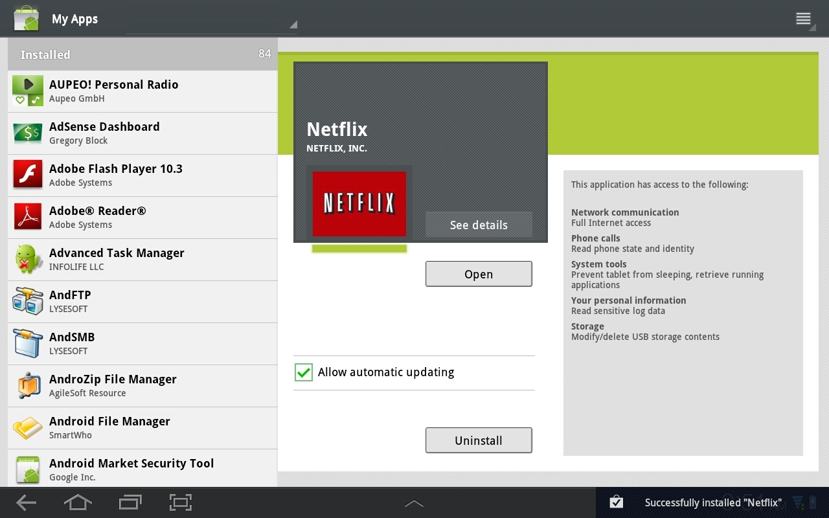Tap the Netflix title text
The image size is (829, 518).
point(337,129)
